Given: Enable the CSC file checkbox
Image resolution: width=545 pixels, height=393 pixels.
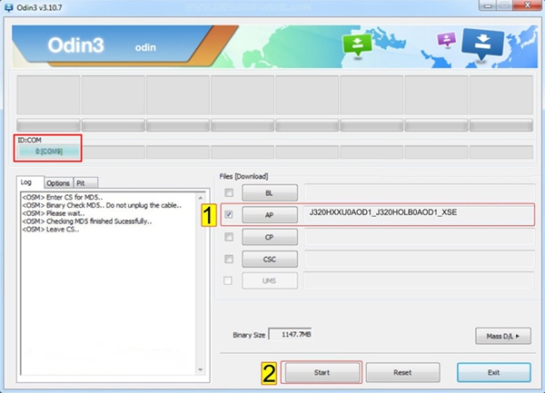Looking at the screenshot, I should pyautogui.click(x=229, y=259).
